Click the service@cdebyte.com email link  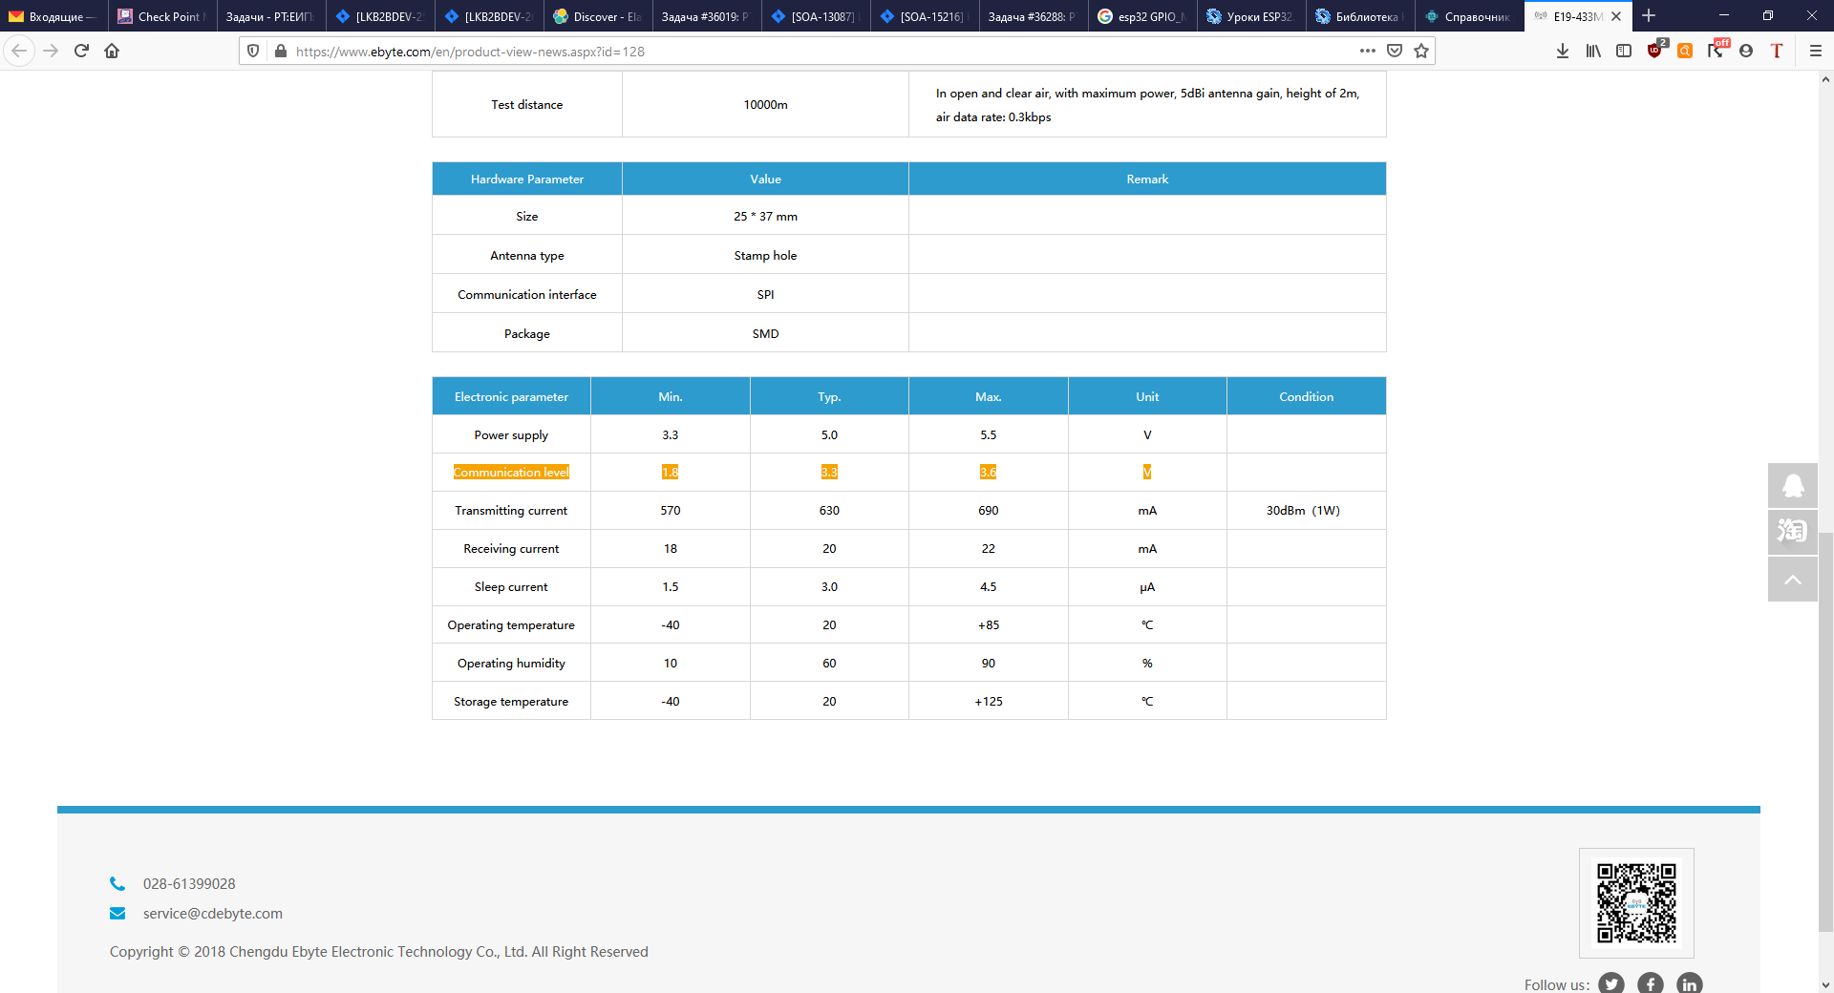213,914
